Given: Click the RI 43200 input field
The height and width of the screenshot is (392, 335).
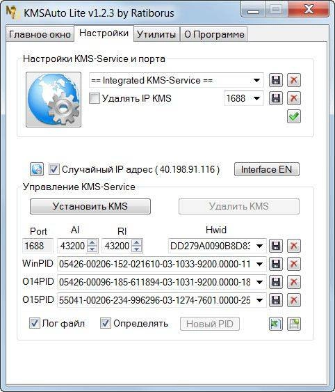Looking at the screenshot, I should click(x=117, y=246).
